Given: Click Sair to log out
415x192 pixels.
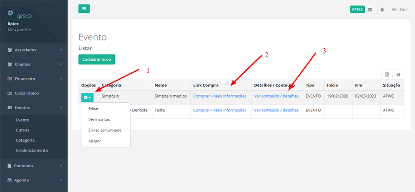Looking at the screenshot, I should tap(400, 9).
